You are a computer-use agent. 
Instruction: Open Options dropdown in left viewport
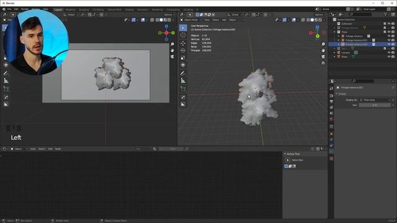click(169, 15)
